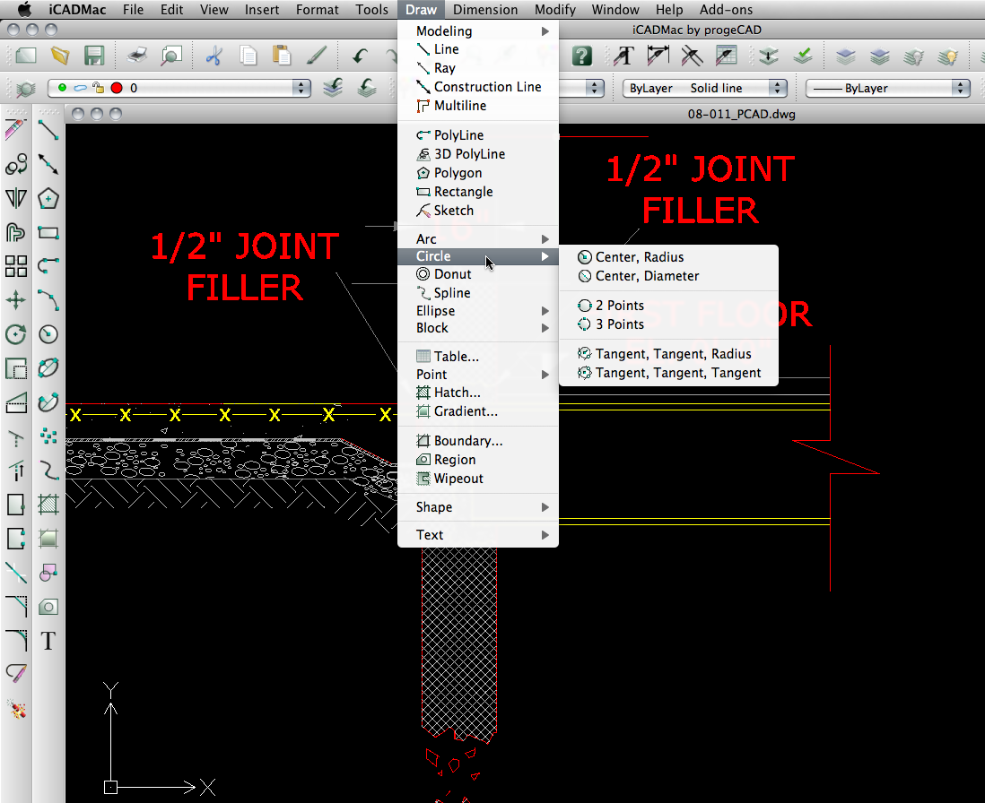Select the Ellipse tool in the draw toolbar
This screenshot has height=803, width=985.
tap(48, 367)
